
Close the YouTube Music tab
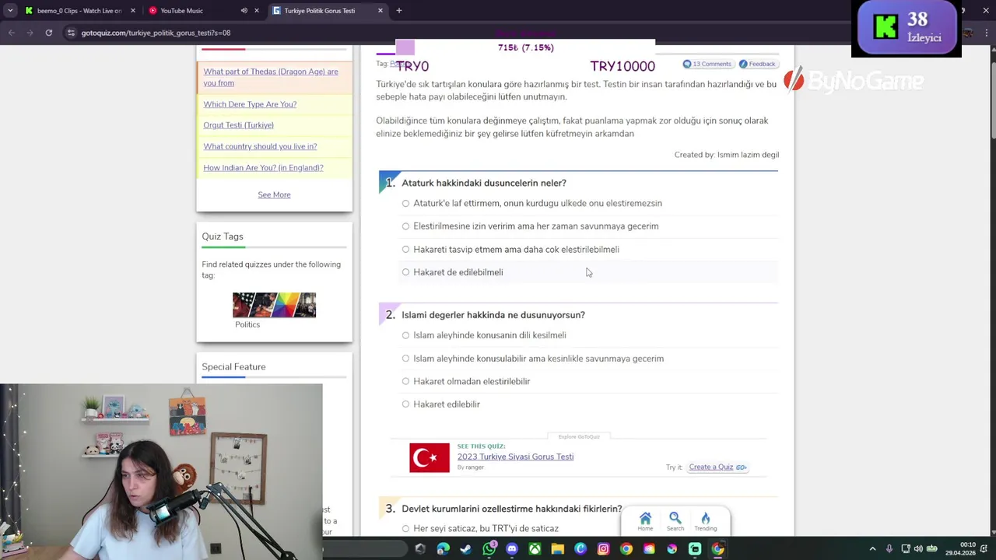click(x=257, y=11)
